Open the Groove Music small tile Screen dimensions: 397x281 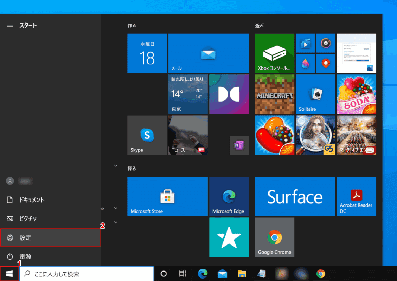pos(326,43)
